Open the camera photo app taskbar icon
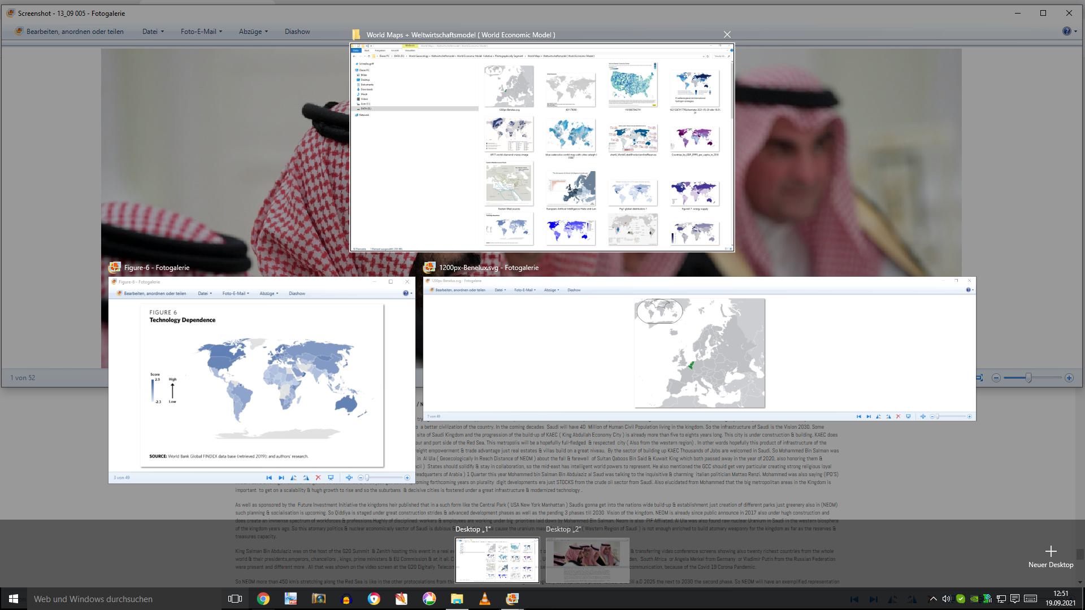This screenshot has width=1085, height=610. (x=319, y=599)
